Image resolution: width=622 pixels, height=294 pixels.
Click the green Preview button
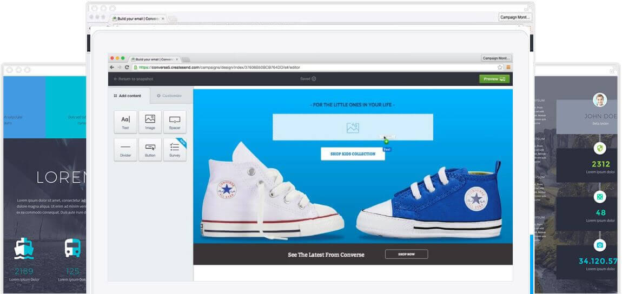[x=494, y=79]
